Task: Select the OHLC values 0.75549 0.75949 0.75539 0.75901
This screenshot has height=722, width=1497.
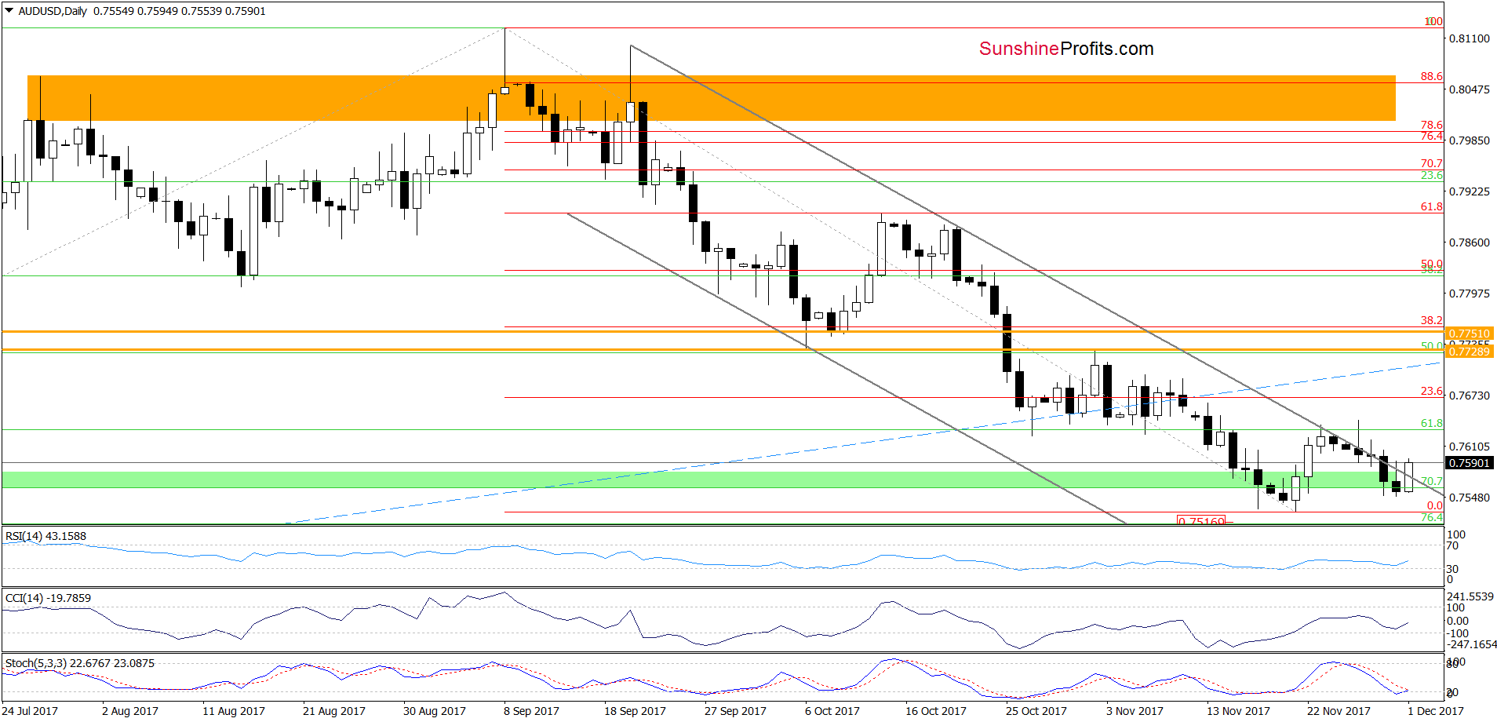Action: [x=180, y=11]
